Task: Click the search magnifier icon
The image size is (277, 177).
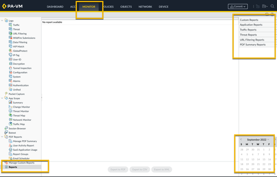Action: pyautogui.click(x=272, y=6)
